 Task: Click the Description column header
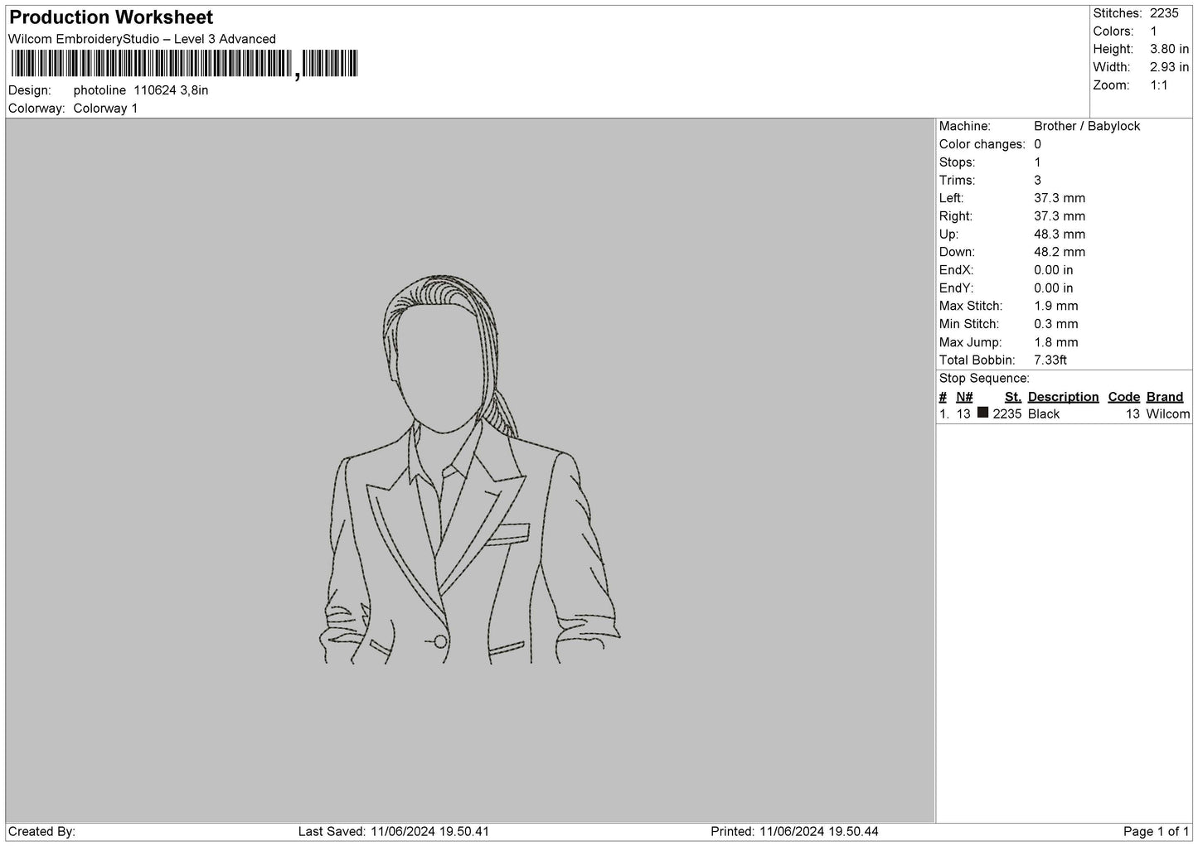[1063, 397]
